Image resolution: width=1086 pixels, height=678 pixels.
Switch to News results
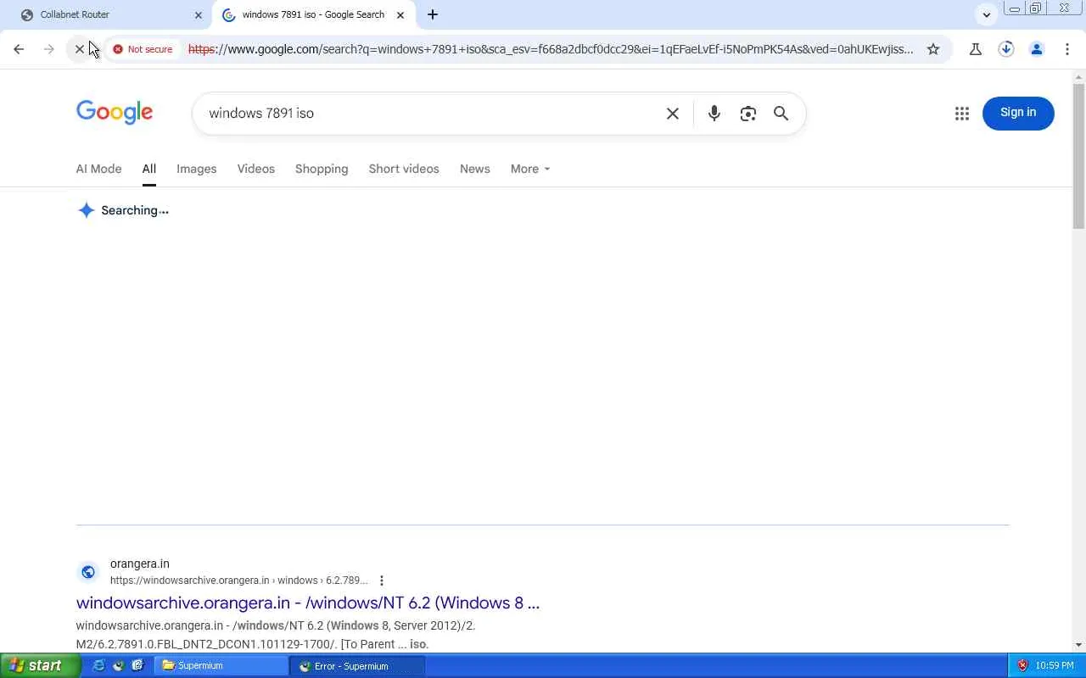click(x=475, y=169)
